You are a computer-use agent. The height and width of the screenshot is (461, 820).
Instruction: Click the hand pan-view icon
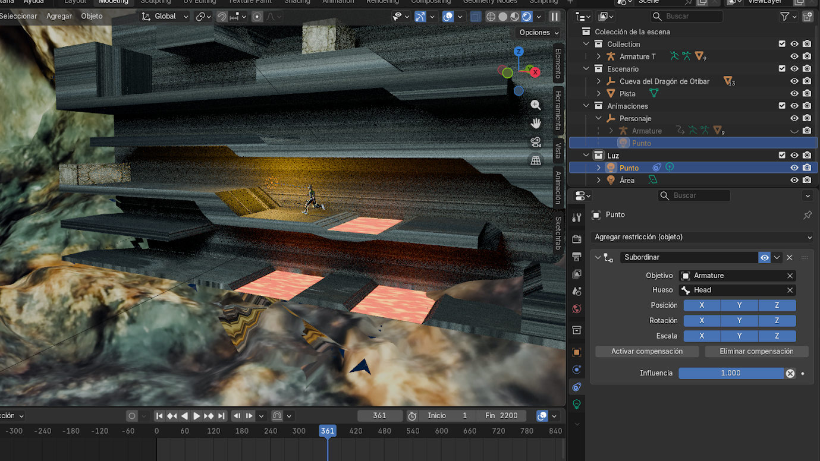pos(536,124)
